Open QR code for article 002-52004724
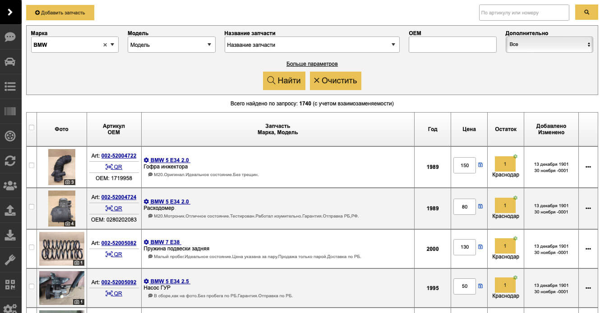Screen dimensions: 600x313 coord(114,209)
